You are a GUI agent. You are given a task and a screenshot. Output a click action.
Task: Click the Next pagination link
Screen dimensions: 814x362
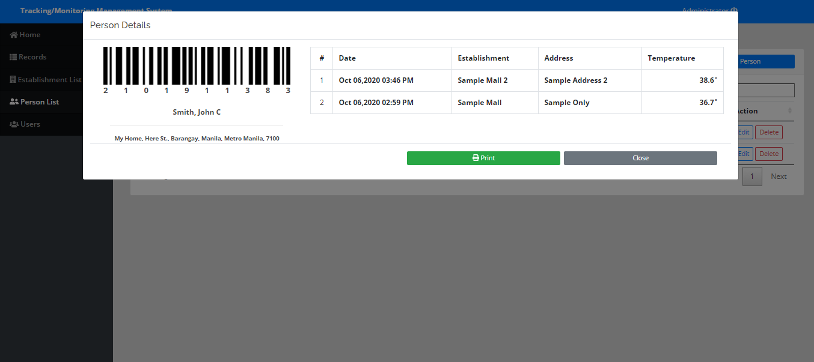[x=779, y=176]
